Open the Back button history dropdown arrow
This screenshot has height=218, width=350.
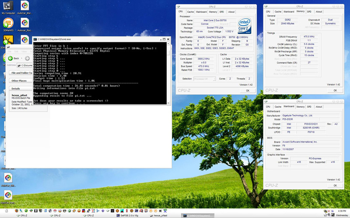[21, 58]
